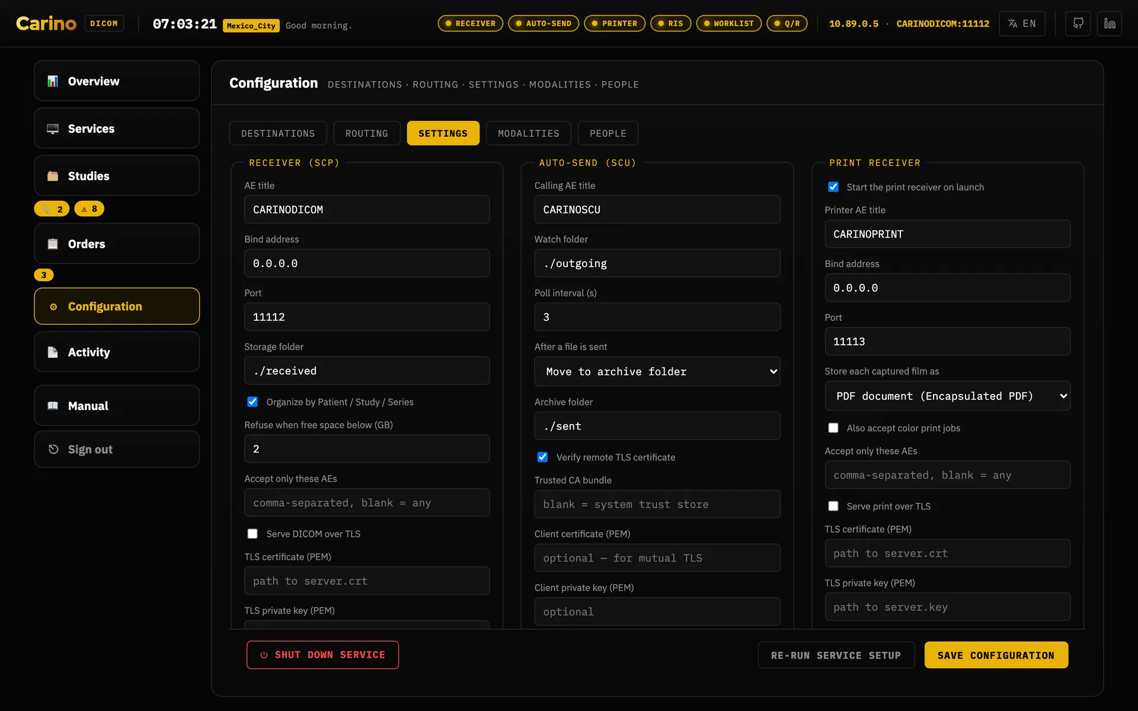Click the Sign out arrow icon
The width and height of the screenshot is (1138, 711).
click(53, 449)
